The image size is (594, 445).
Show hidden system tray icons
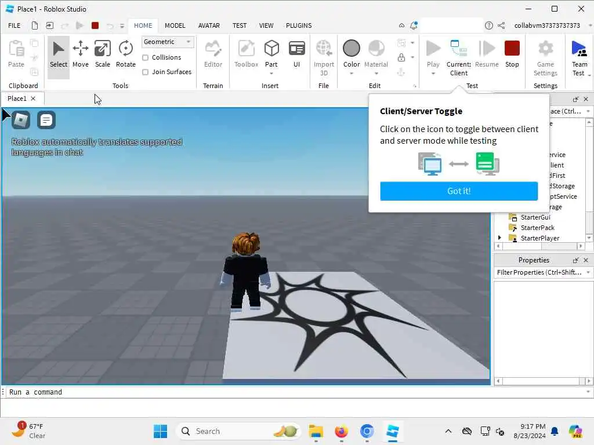[x=448, y=431]
